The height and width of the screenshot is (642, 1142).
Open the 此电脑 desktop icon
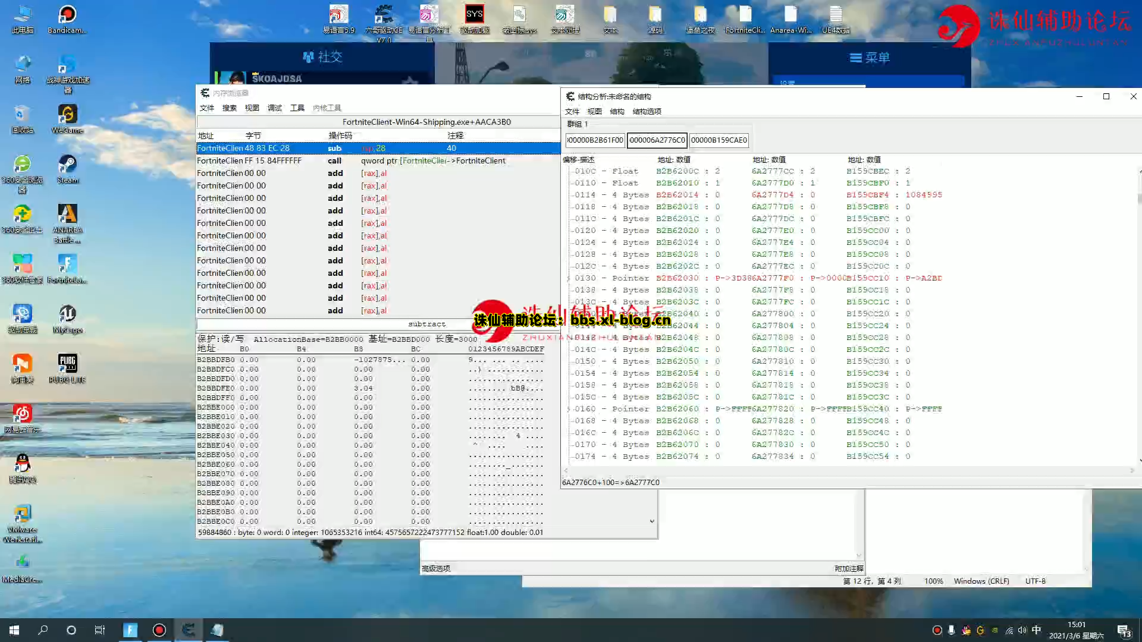click(23, 19)
